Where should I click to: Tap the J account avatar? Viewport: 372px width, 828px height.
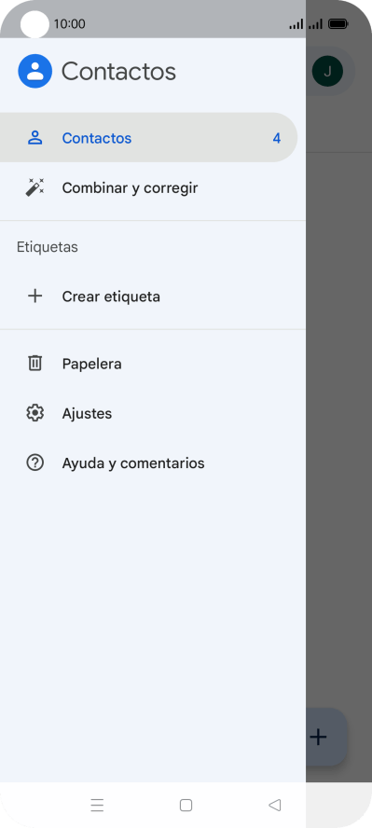click(327, 71)
